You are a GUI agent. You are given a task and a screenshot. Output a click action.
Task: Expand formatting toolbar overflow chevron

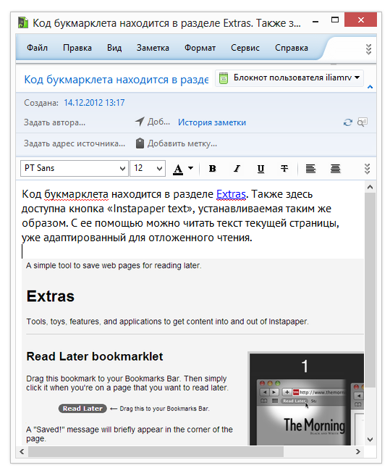[x=367, y=169]
